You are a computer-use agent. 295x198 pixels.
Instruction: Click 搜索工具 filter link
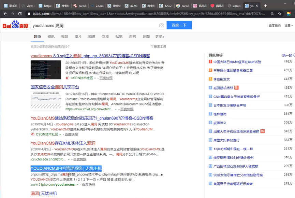click(x=160, y=46)
